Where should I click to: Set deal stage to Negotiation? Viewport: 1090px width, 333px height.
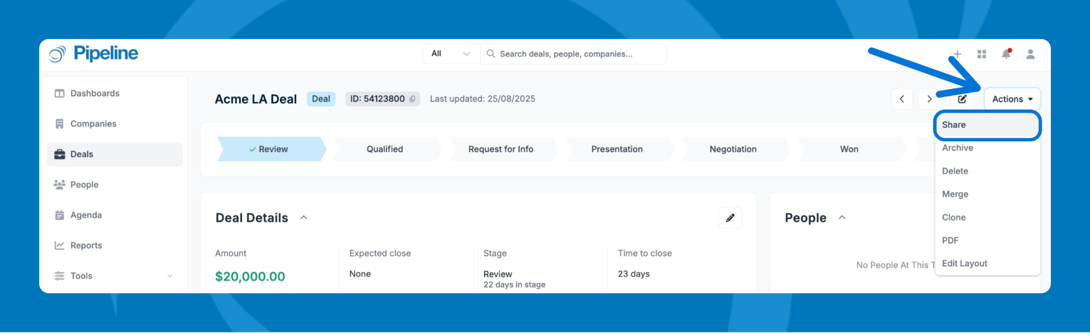[x=733, y=150]
